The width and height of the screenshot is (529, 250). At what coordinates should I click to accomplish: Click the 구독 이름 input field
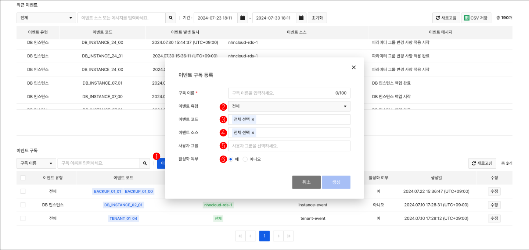pos(289,93)
